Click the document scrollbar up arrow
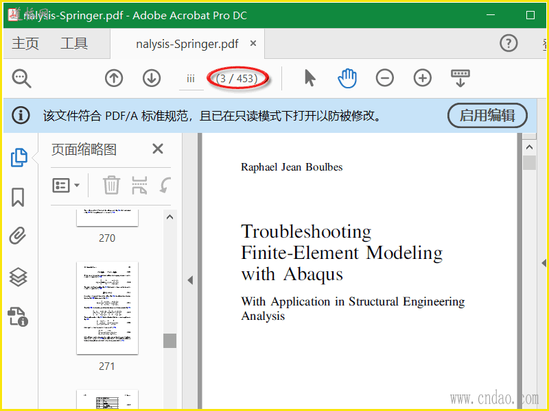 [x=529, y=147]
